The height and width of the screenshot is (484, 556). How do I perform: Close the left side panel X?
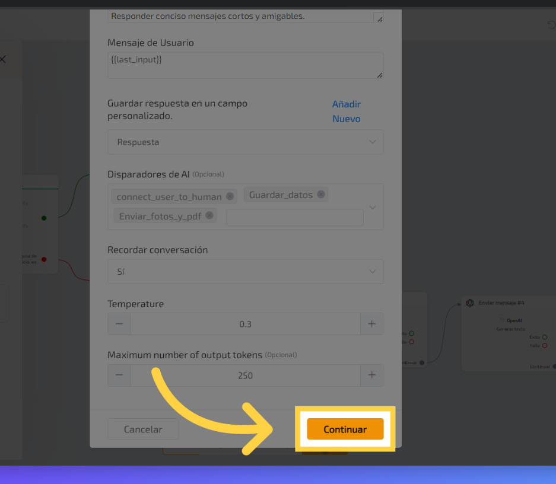point(2,59)
